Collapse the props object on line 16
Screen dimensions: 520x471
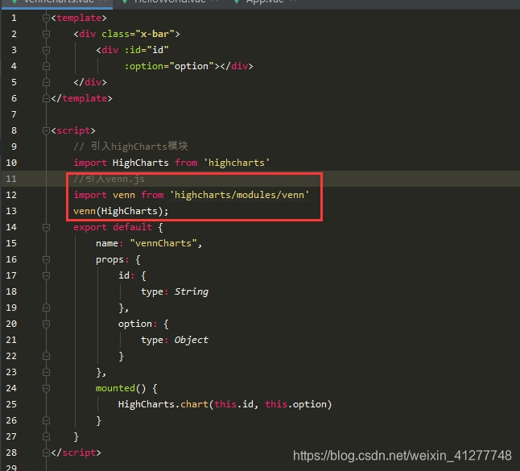coord(47,259)
